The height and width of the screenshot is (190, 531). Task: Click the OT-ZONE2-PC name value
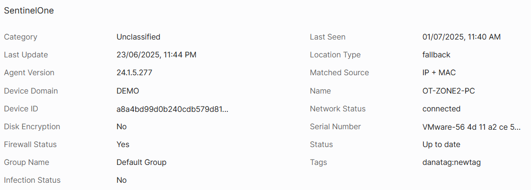[x=449, y=91]
